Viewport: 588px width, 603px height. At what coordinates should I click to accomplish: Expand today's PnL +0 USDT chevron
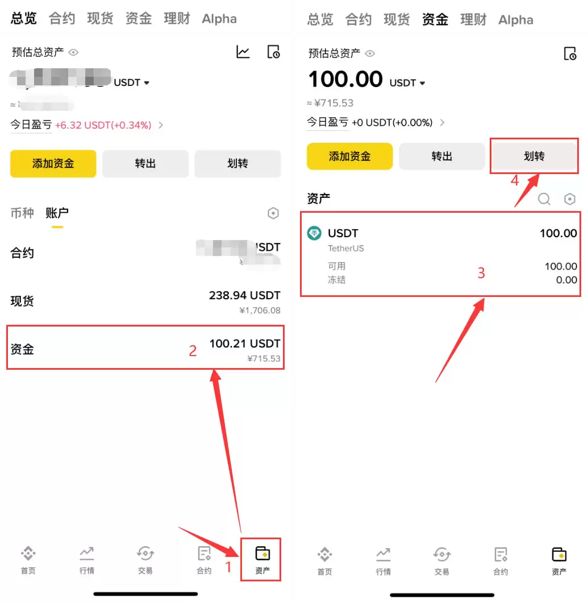(x=443, y=122)
